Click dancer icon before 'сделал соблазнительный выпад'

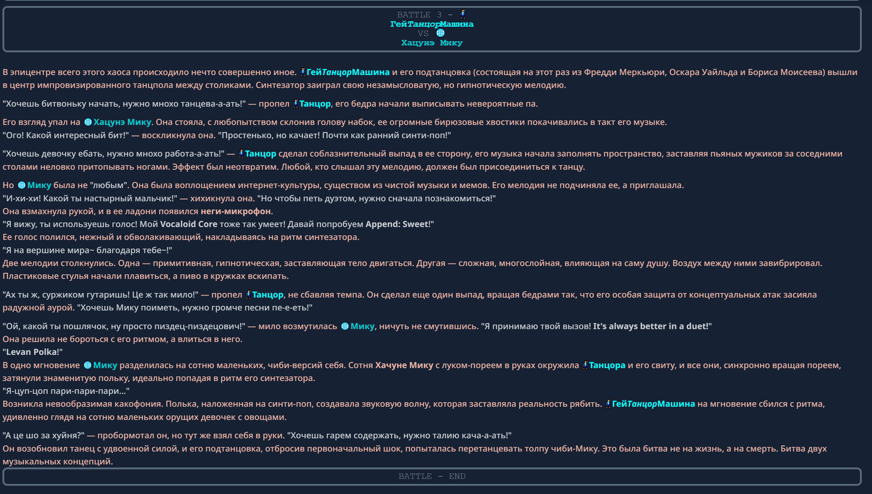(x=241, y=154)
